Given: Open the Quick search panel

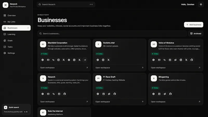Looking at the screenshot, I should [x=16, y=109].
